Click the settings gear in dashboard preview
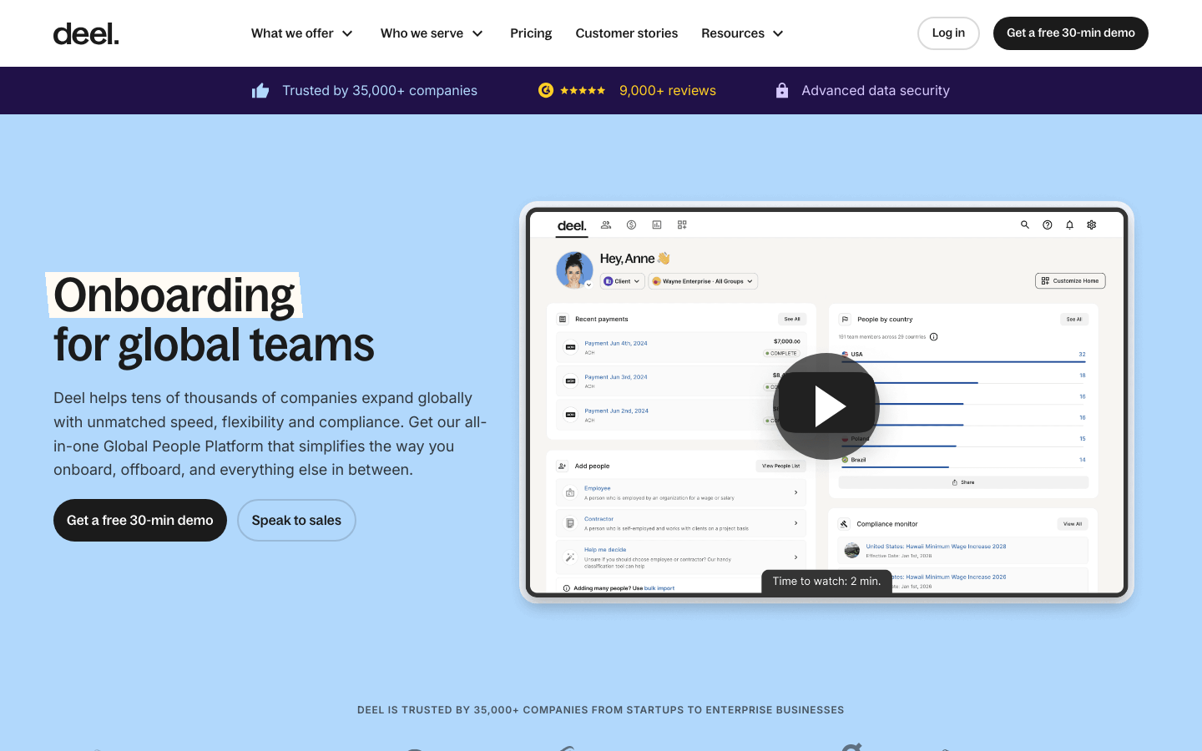 [1092, 225]
